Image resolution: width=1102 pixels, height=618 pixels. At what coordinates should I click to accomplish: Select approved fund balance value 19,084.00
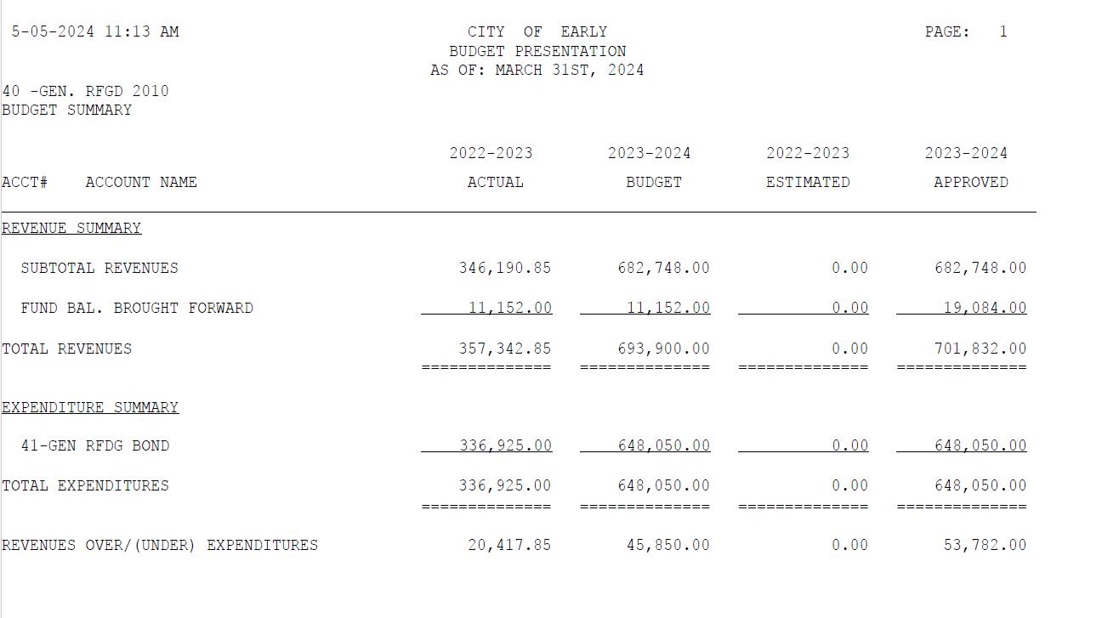(985, 308)
